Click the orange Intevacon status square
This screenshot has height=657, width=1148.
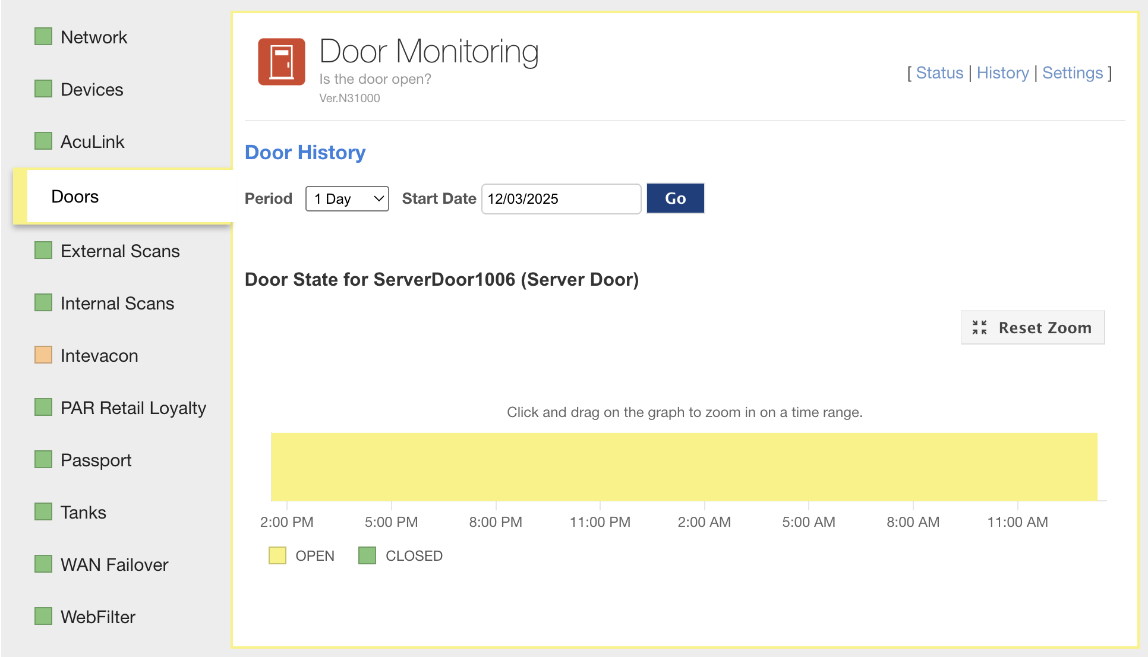pos(43,355)
